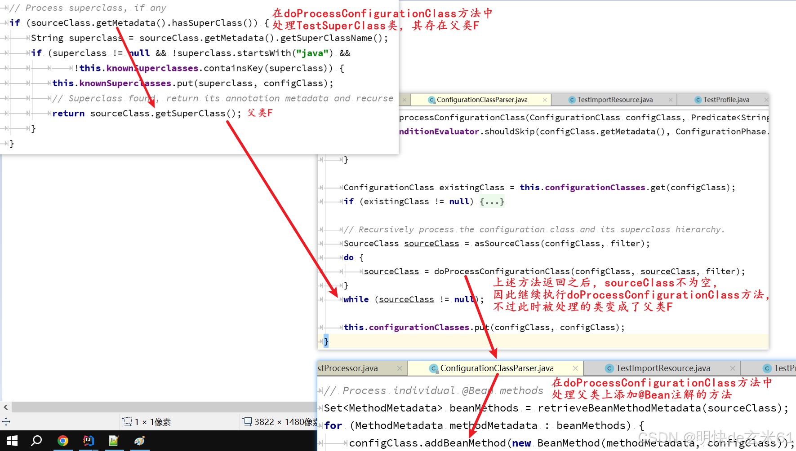This screenshot has width=796, height=451.
Task: Click 'configClass.addBeanMethod(new BeanMethod' line
Action: point(572,443)
